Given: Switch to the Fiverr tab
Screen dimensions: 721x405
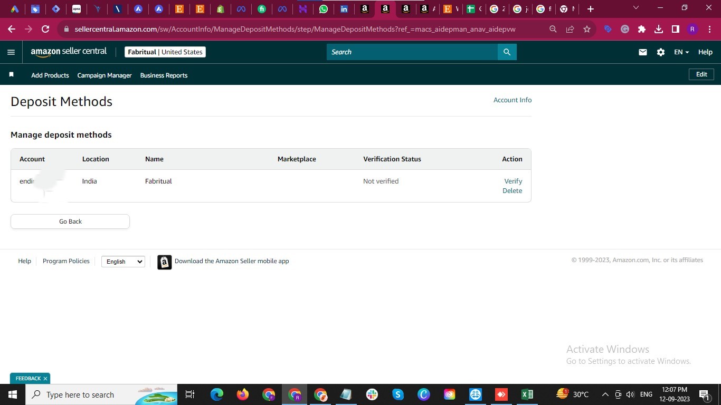Looking at the screenshot, I should (x=262, y=9).
